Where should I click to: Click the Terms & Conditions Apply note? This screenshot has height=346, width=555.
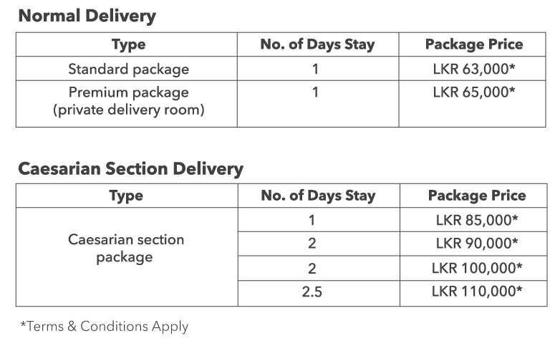click(105, 326)
